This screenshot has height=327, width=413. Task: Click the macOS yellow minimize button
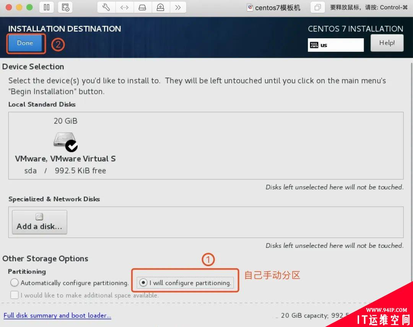click(x=19, y=7)
